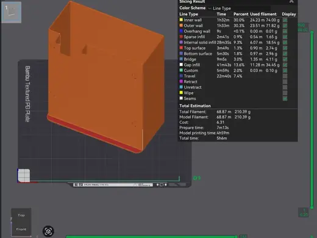Screen dimensions: 317x238
Task: Toggle Sparse infill display checkbox
Action: [285, 37]
